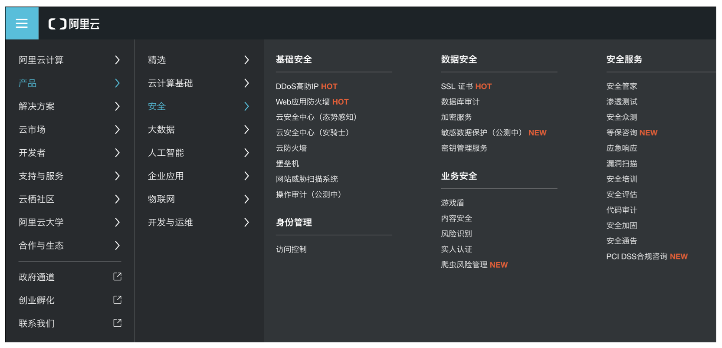Expand the 产品 chevron arrow
This screenshot has width=722, height=348.
pos(117,83)
